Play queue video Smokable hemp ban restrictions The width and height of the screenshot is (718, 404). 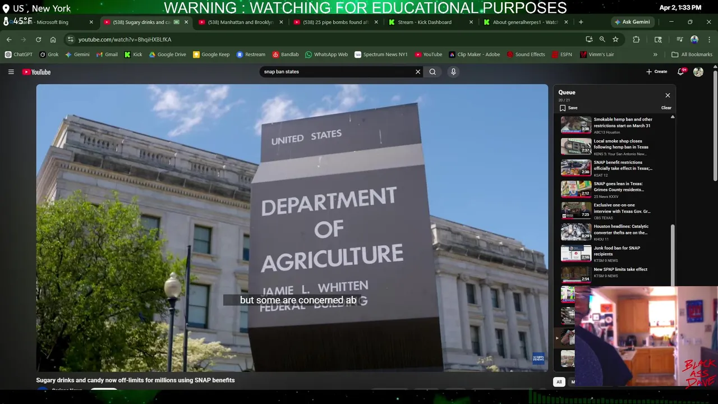pos(615,125)
